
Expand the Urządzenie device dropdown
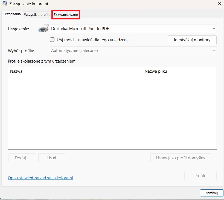[x=133, y=28]
